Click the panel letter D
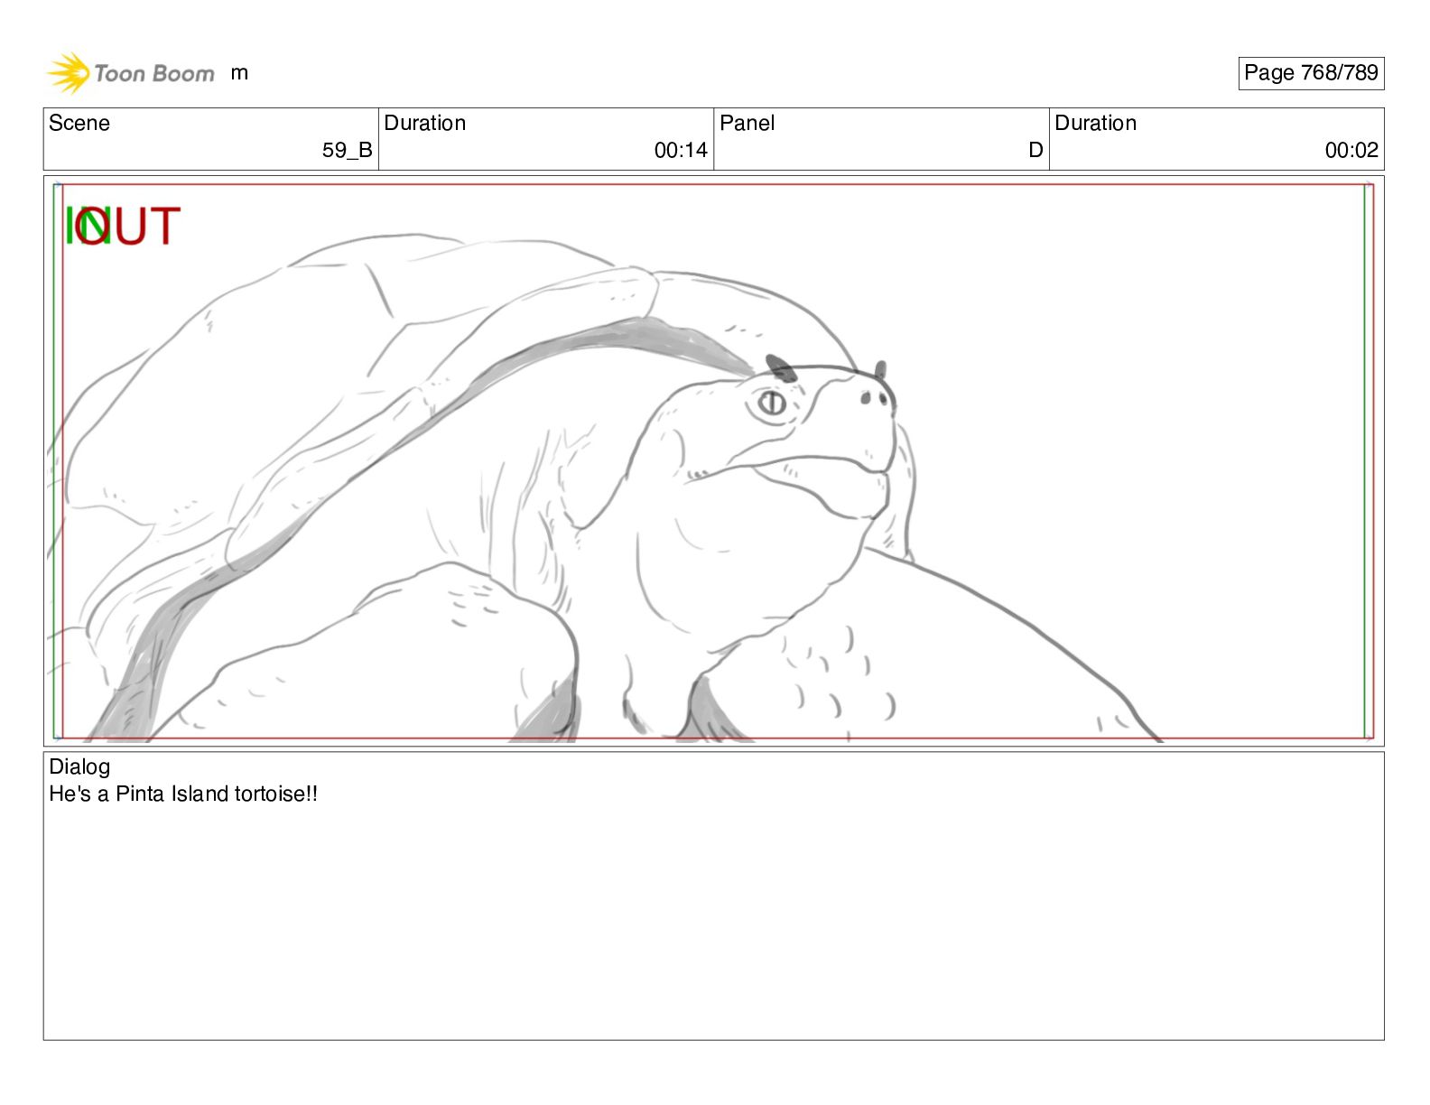 click(1035, 151)
